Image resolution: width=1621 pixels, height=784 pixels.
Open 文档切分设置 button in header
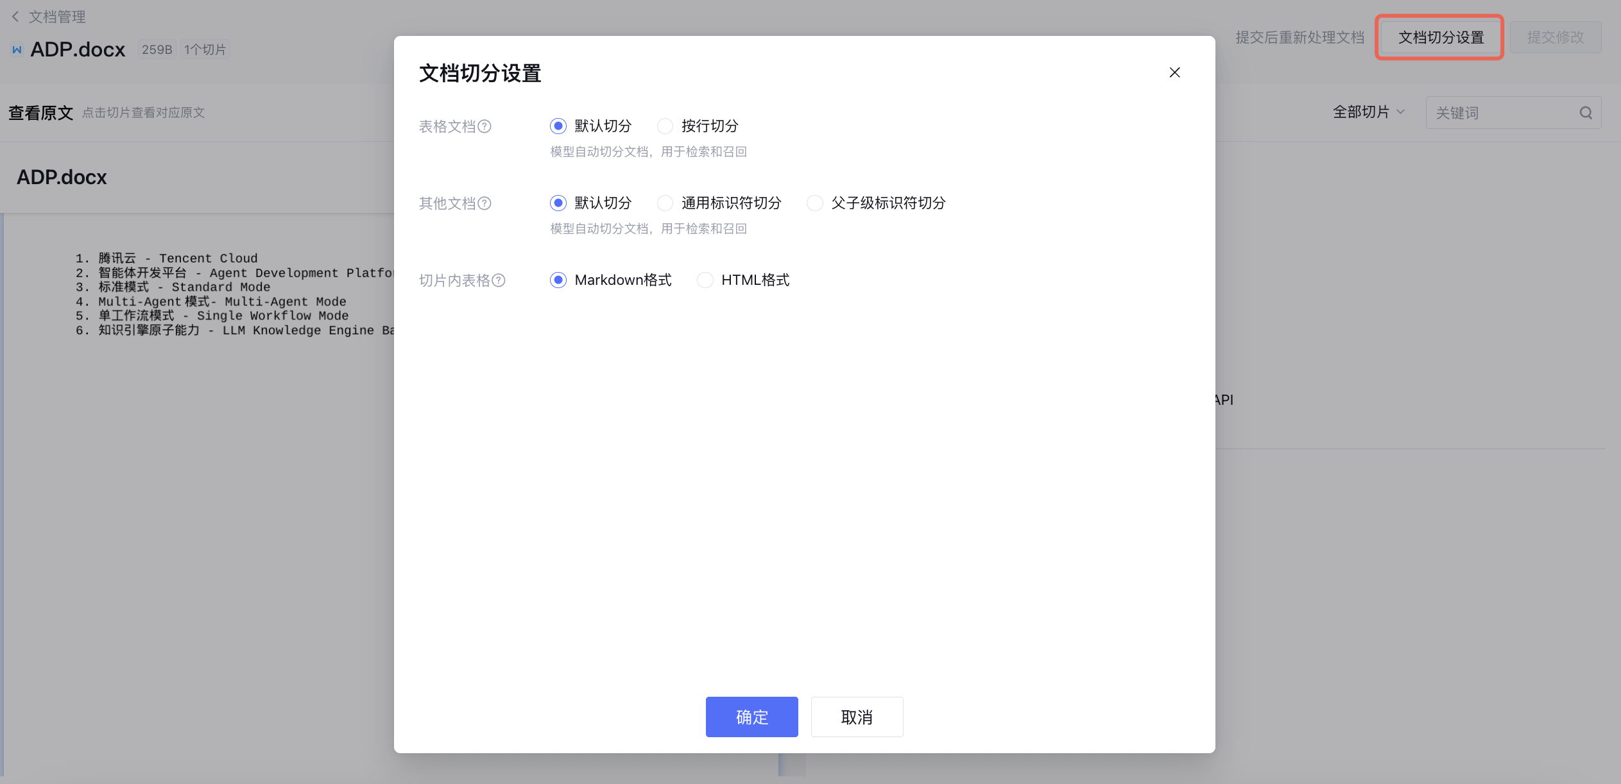[1441, 37]
